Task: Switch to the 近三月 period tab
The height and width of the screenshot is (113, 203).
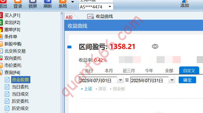Action: pyautogui.click(x=129, y=70)
